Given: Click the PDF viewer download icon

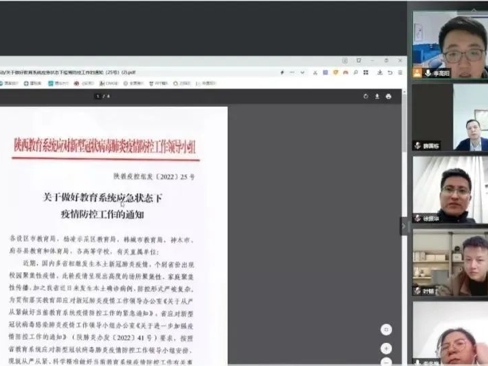Looking at the screenshot, I should (377, 97).
